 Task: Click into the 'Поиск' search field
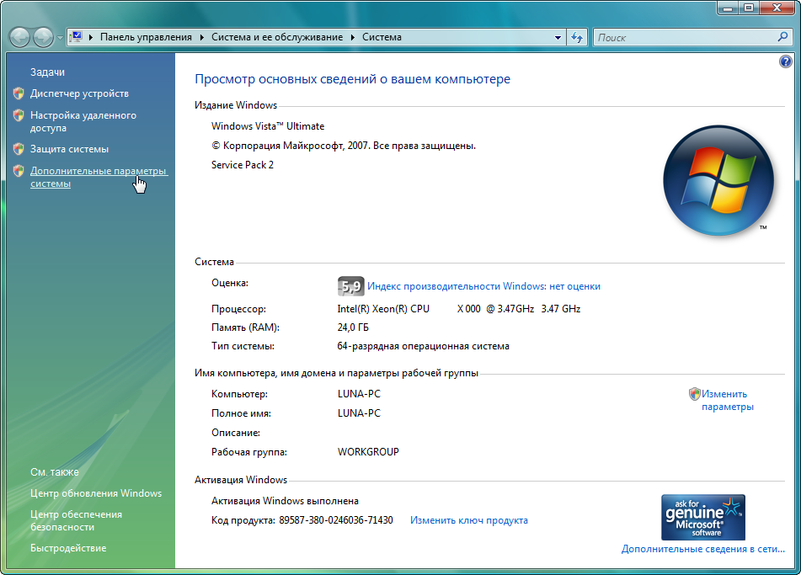pyautogui.click(x=682, y=37)
